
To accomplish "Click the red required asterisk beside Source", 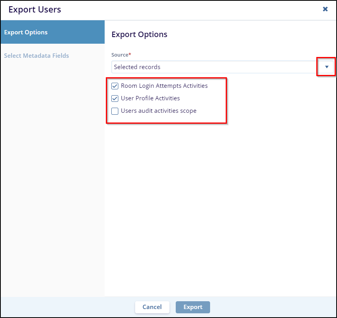I will pyautogui.click(x=130, y=54).
